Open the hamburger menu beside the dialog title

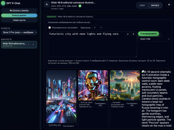point(47,4)
